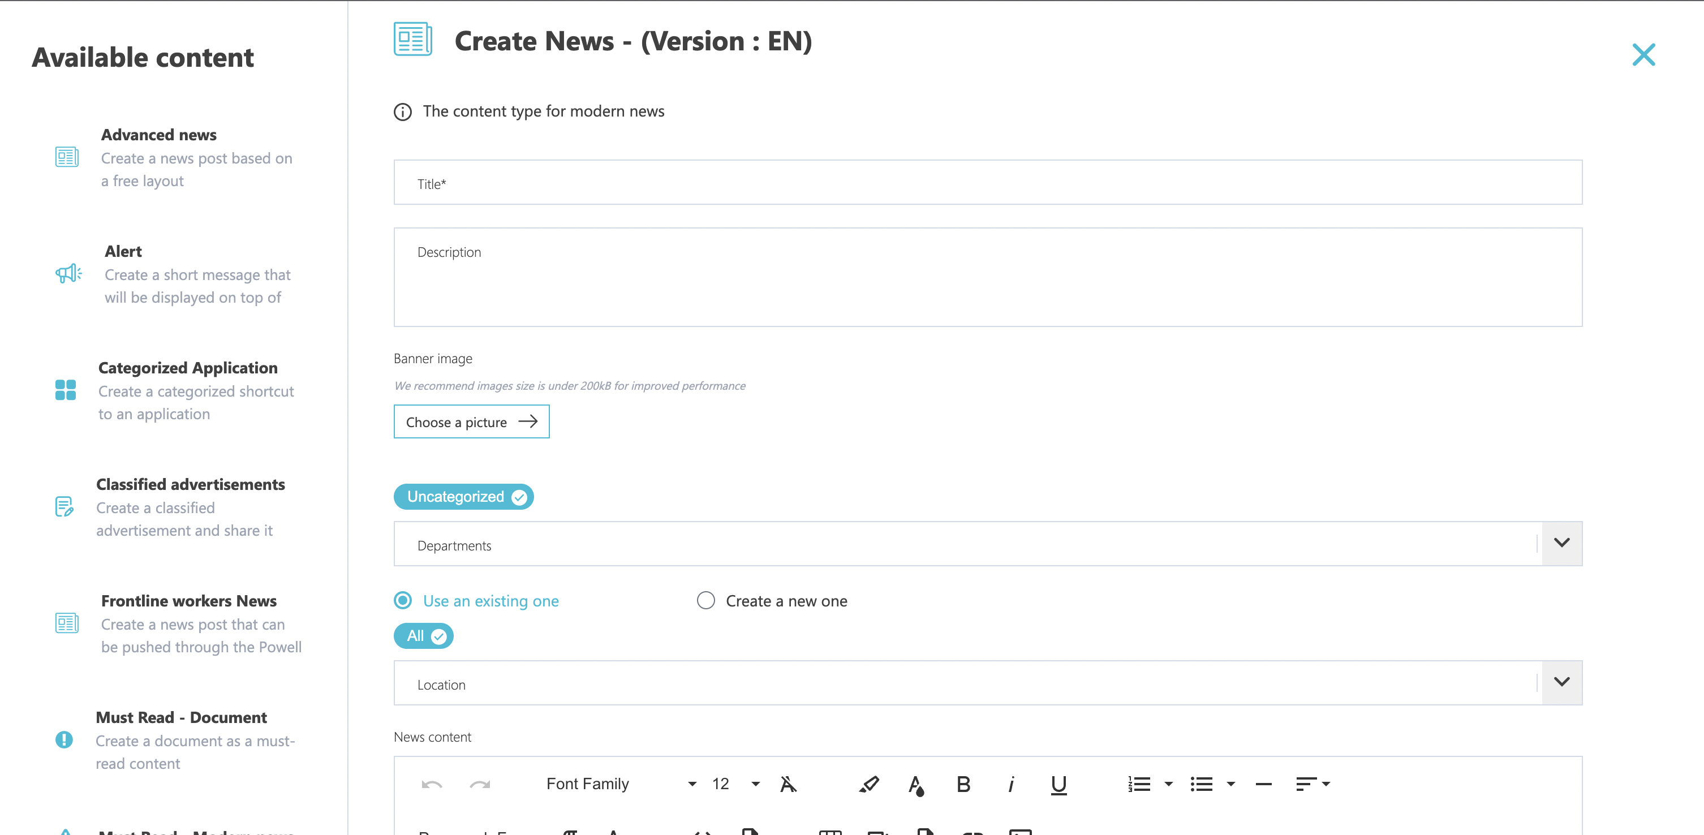Expand the Location dropdown chevron
The height and width of the screenshot is (835, 1704).
click(1561, 682)
